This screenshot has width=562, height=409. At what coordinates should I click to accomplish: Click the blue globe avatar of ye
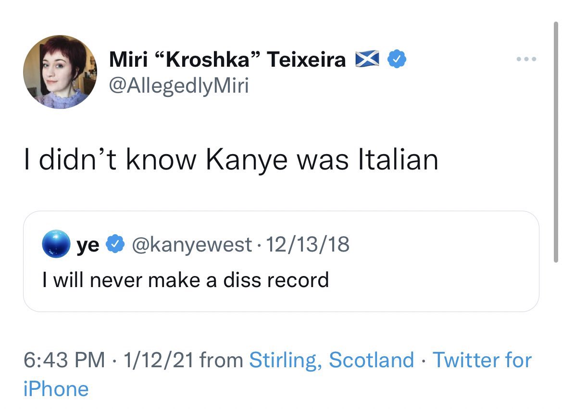coord(56,244)
